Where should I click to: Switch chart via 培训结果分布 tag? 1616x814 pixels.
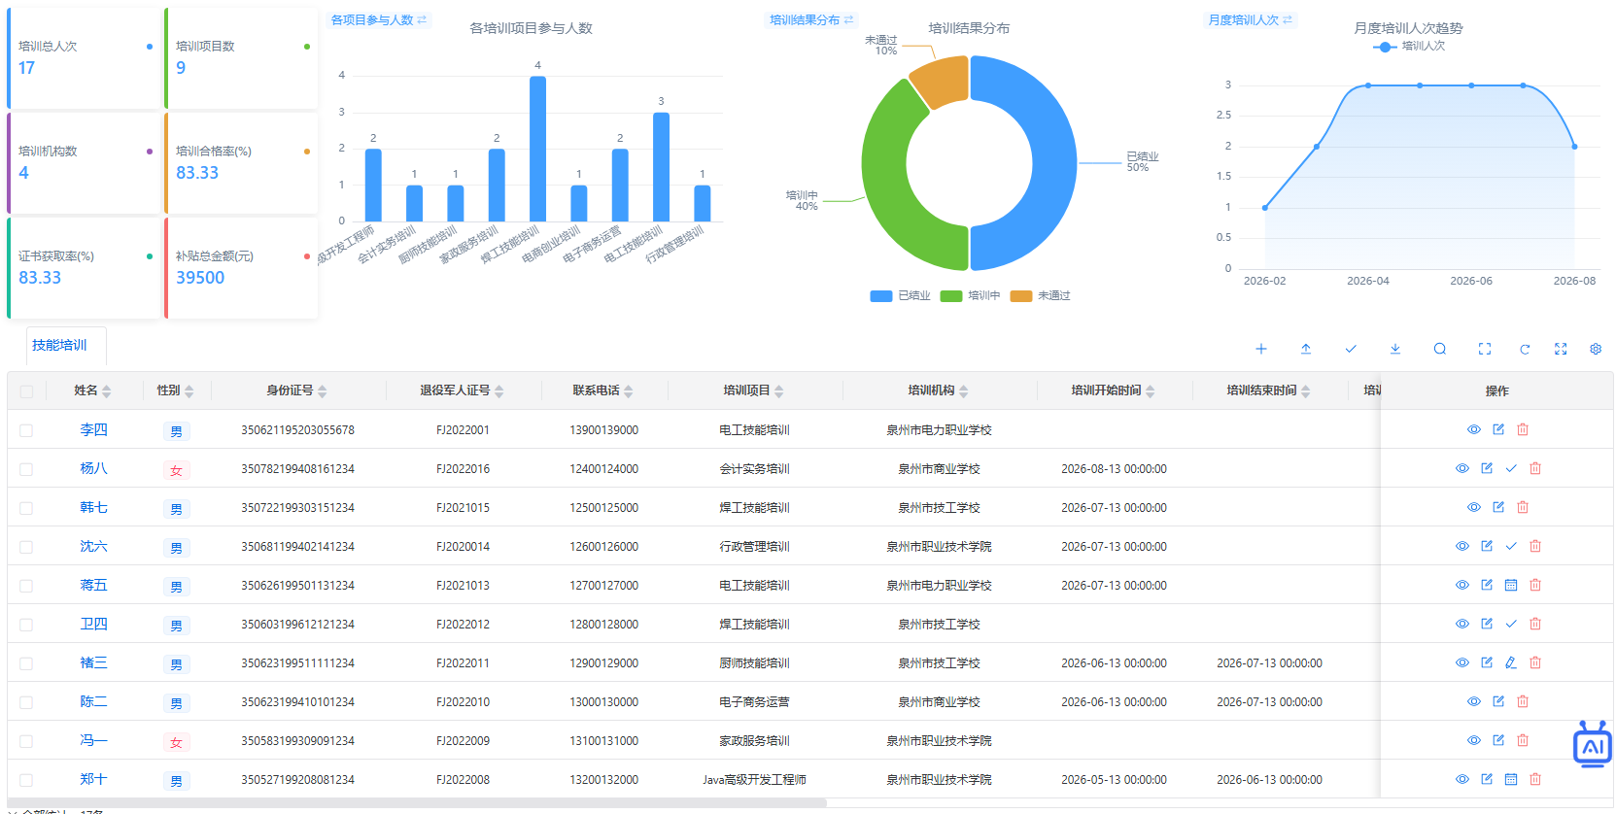point(811,19)
